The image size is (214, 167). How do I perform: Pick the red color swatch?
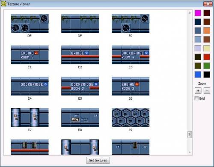[x=207, y=57]
